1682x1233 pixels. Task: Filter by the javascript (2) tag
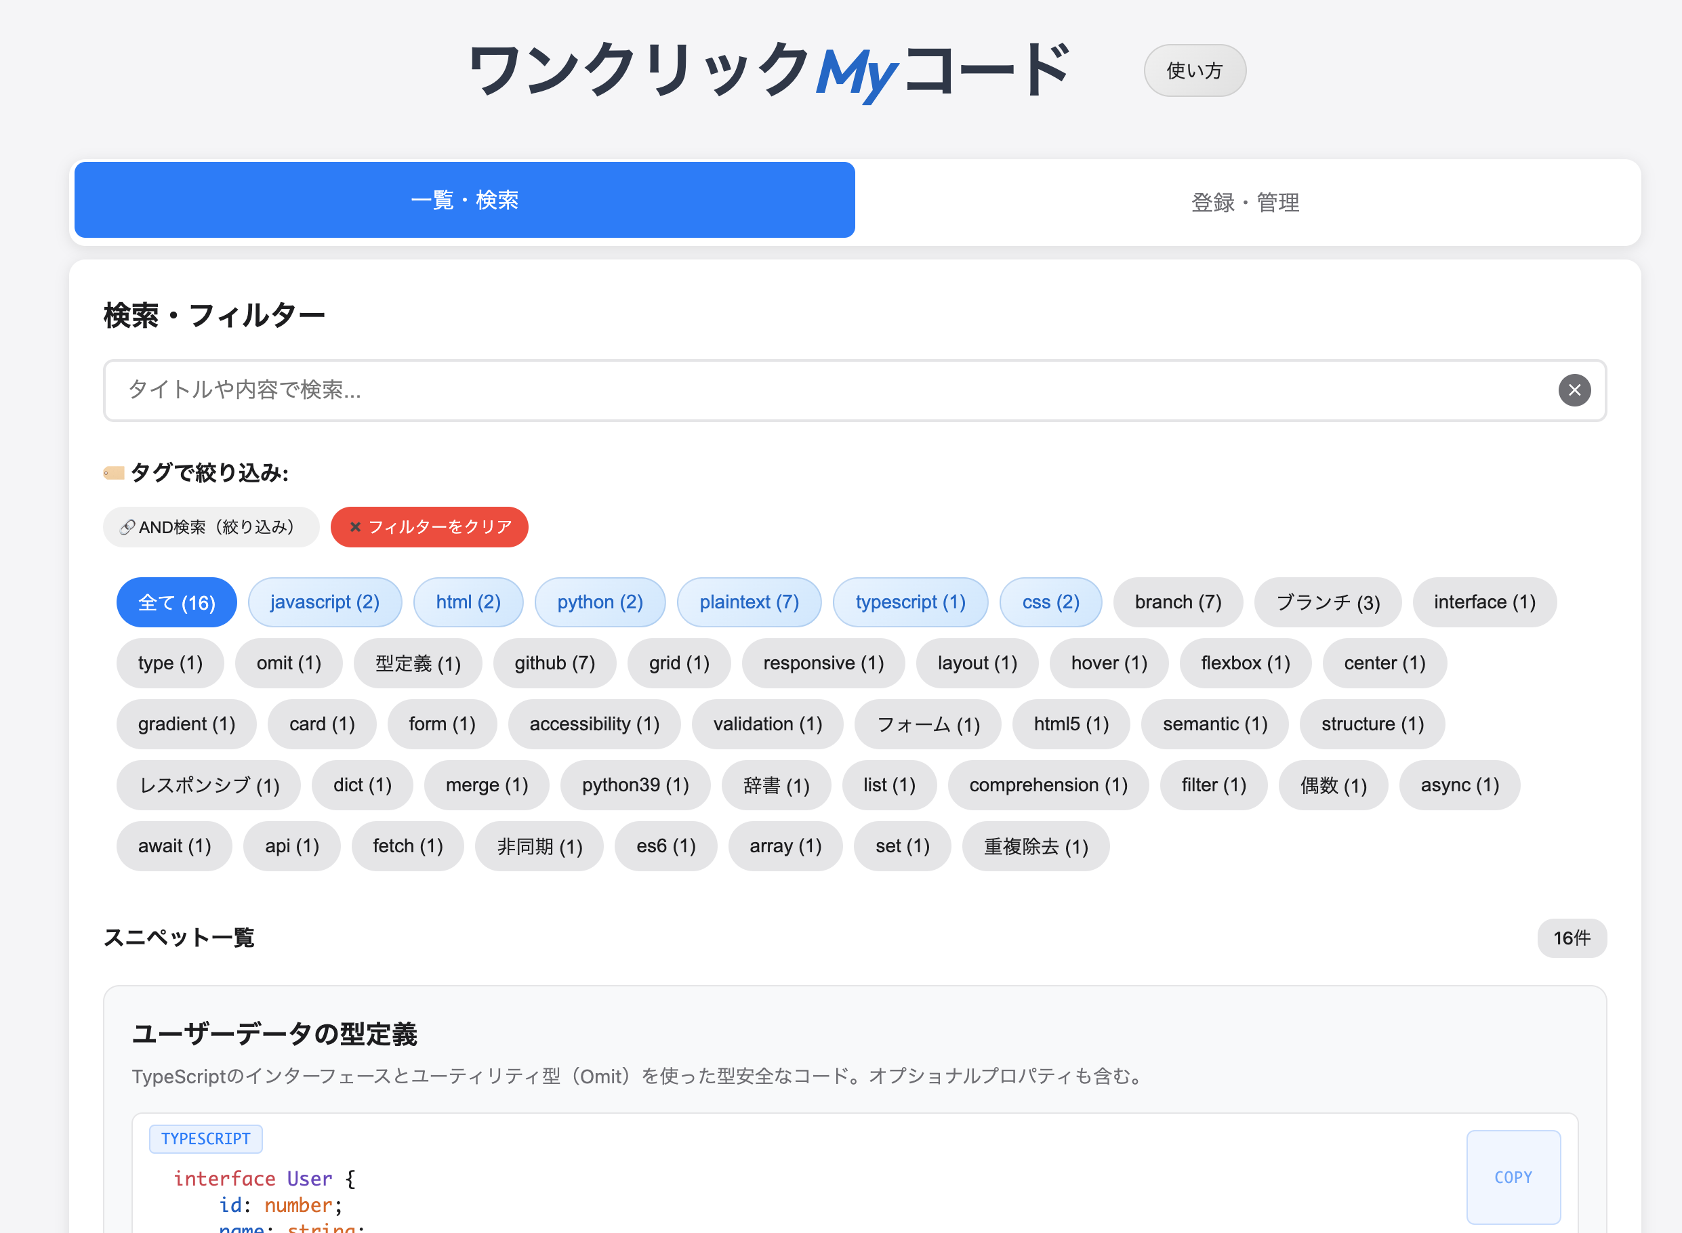pos(325,602)
